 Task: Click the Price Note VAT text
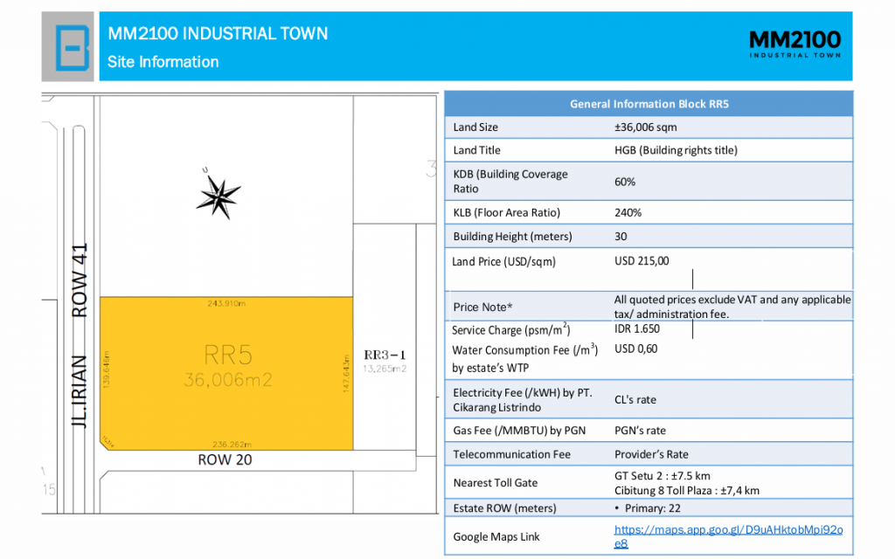pos(732,307)
